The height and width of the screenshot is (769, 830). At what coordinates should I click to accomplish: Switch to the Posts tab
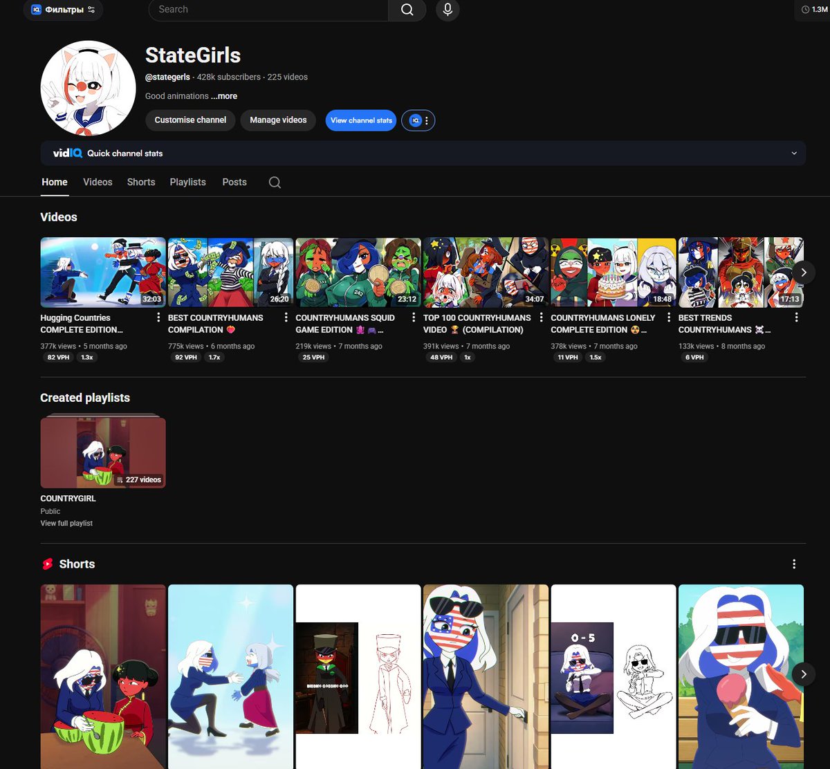click(x=234, y=182)
